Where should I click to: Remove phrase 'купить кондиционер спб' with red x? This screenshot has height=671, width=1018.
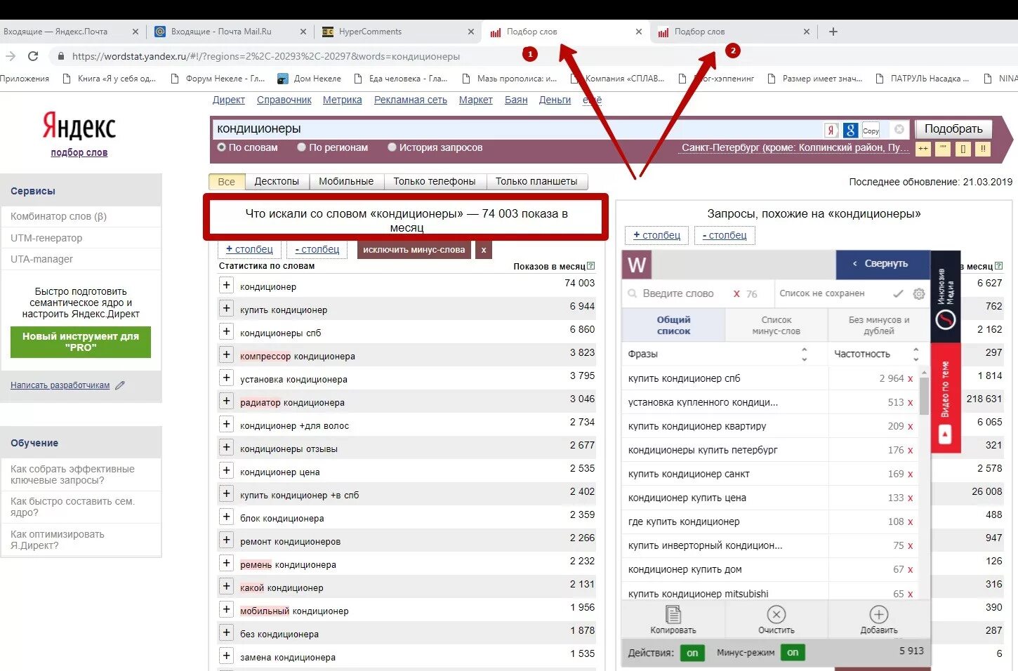[910, 379]
